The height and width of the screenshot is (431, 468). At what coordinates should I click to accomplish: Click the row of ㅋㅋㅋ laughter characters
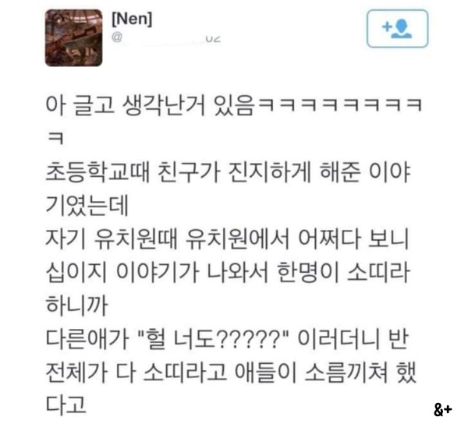[340, 105]
